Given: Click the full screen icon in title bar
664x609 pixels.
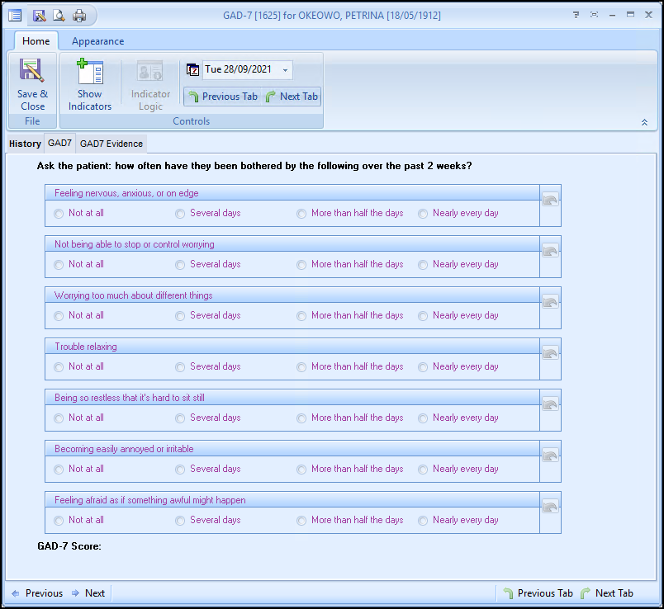Looking at the screenshot, I should (594, 15).
